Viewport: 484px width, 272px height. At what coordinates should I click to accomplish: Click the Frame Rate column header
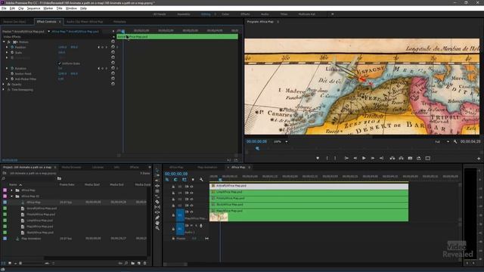67,184
